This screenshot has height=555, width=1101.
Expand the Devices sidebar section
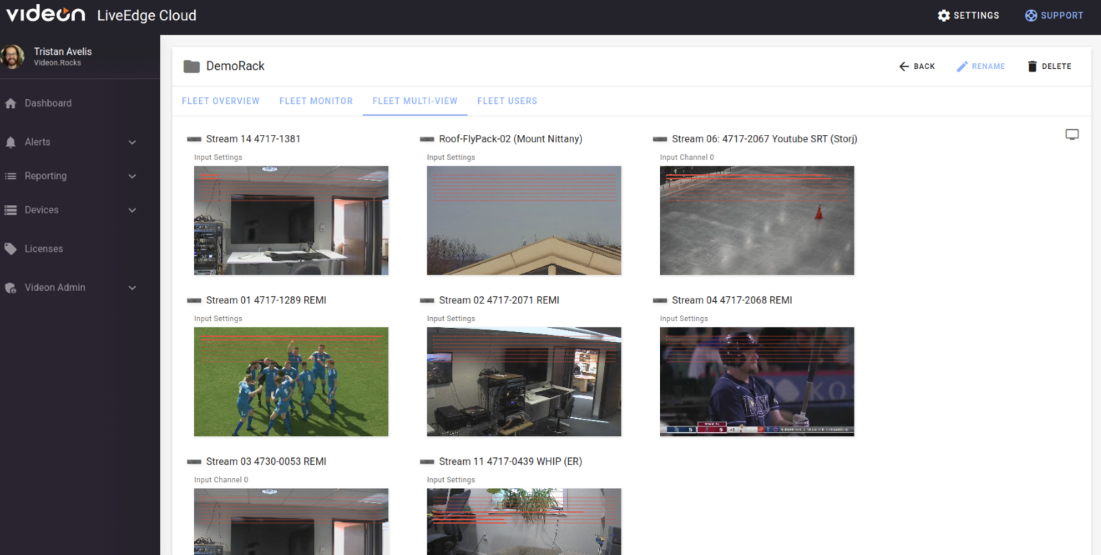tap(132, 210)
